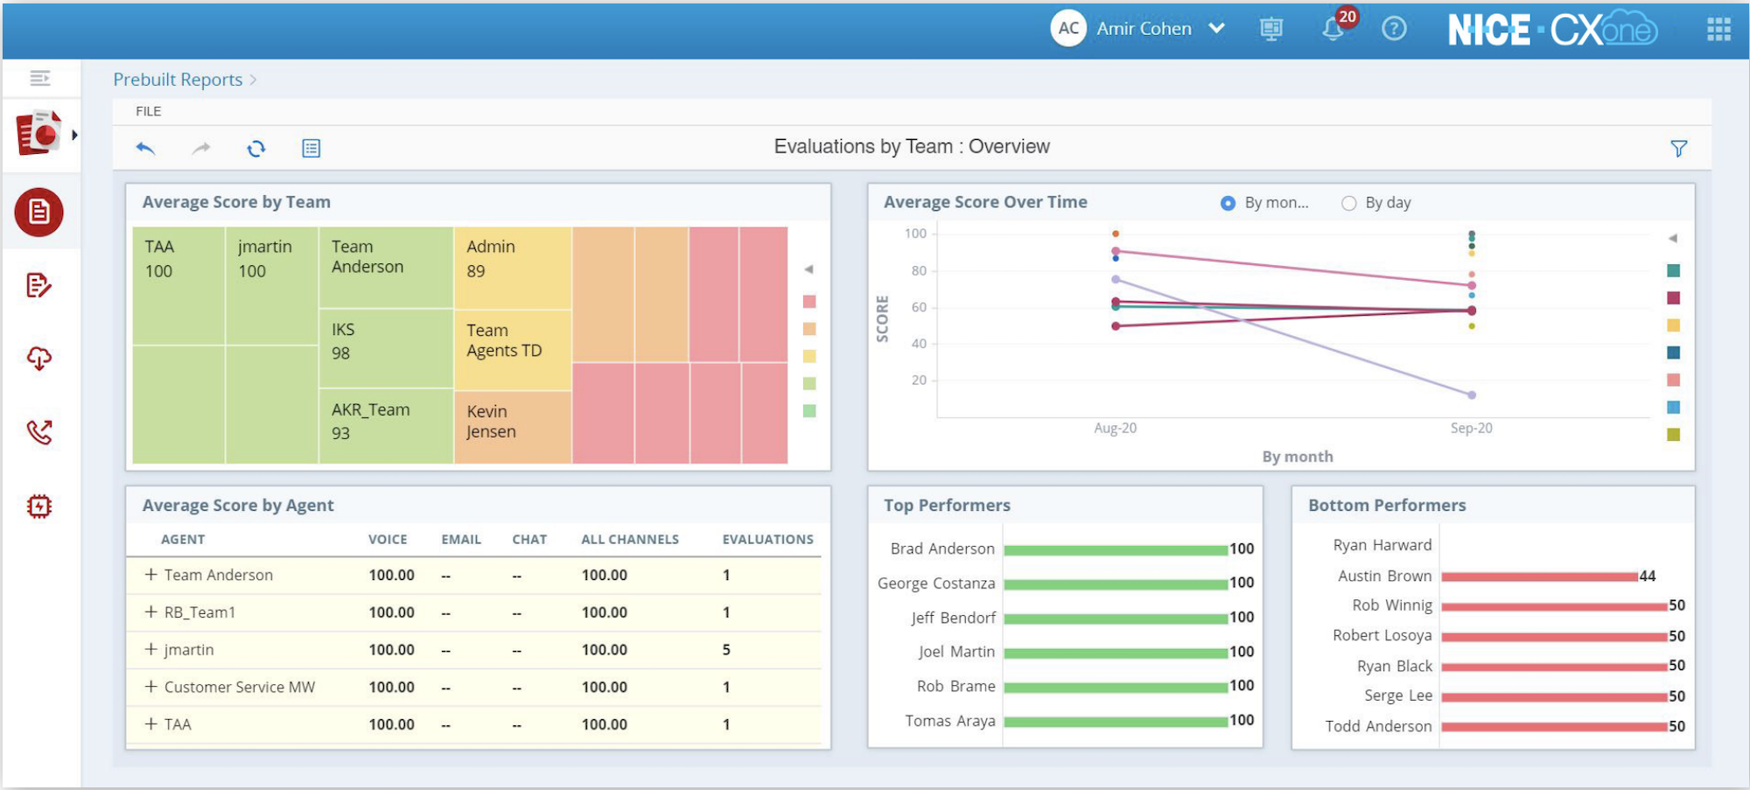Viewport: 1750px width, 790px height.
Task: Click the undo arrow in report toolbar
Action: [145, 149]
